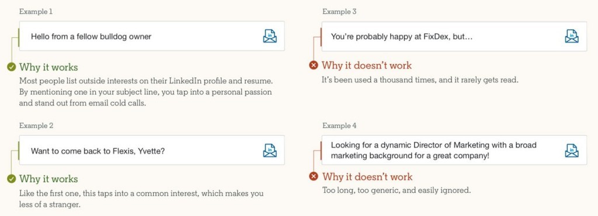The width and height of the screenshot is (598, 216).
Task: Click the 'Example 1' label
Action: click(36, 12)
